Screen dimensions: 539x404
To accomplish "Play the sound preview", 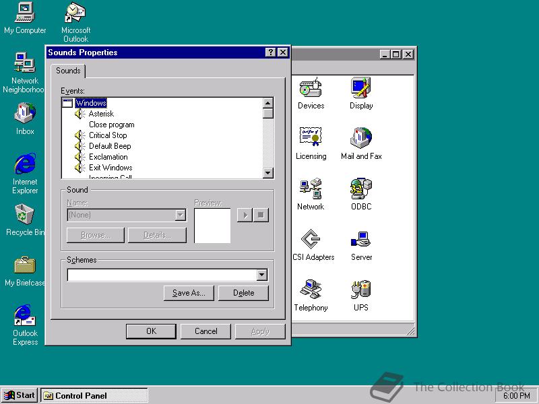I will (245, 215).
